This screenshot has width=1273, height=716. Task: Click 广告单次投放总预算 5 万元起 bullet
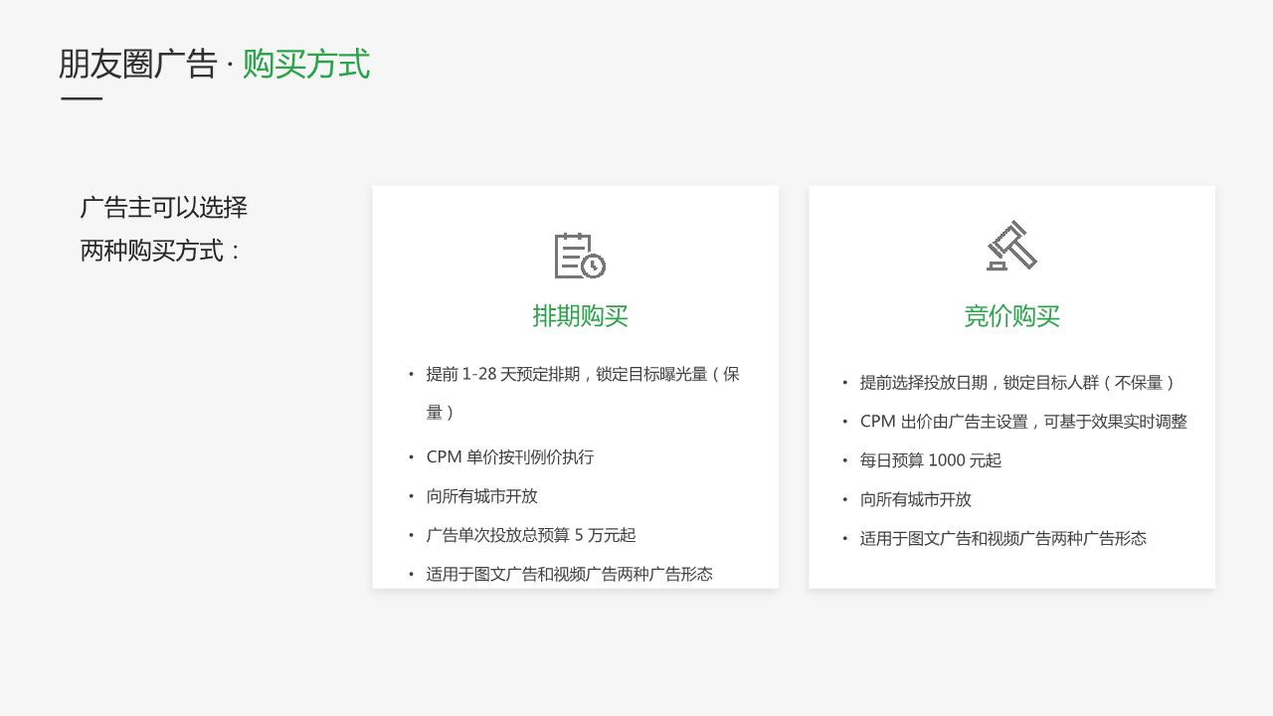[531, 535]
